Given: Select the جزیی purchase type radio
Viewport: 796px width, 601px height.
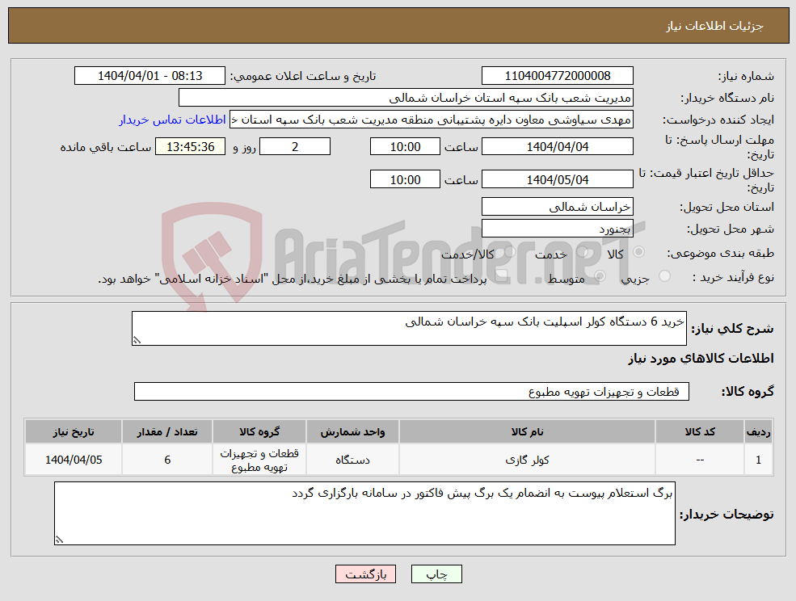Looking at the screenshot, I should point(664,276).
